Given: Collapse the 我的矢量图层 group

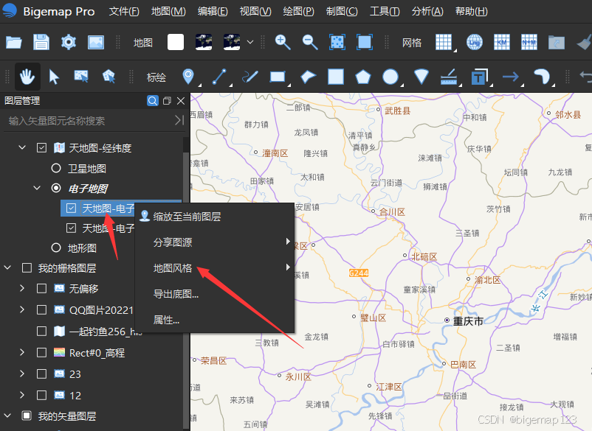Looking at the screenshot, I should point(7,416).
